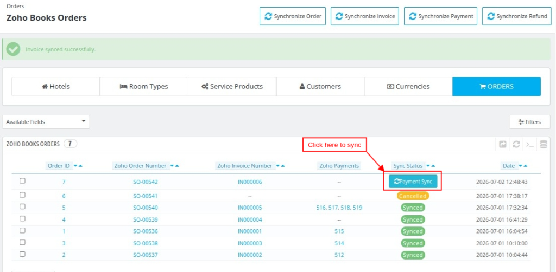556x272 pixels.
Task: Click the records count badge 7
Action: (x=70, y=144)
